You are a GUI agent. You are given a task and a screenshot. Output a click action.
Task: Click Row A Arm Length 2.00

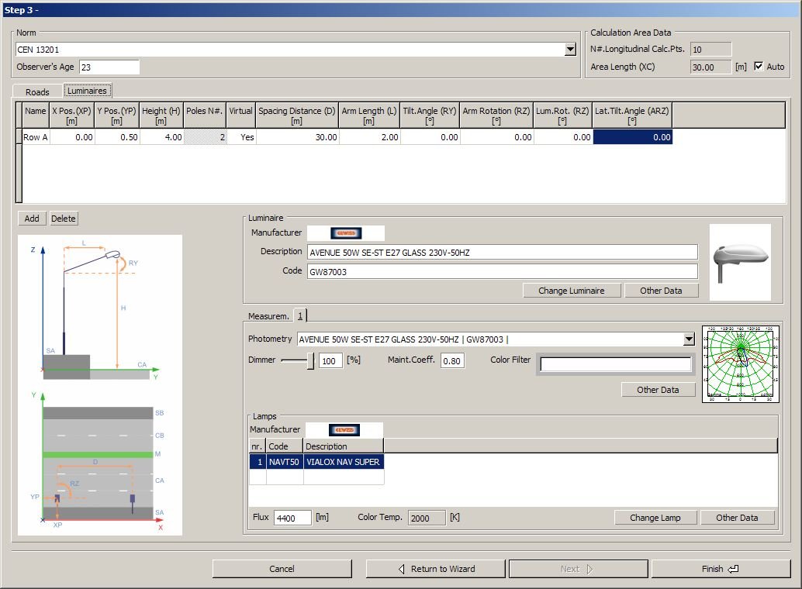tap(369, 137)
